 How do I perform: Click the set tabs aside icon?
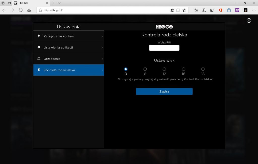9,3
